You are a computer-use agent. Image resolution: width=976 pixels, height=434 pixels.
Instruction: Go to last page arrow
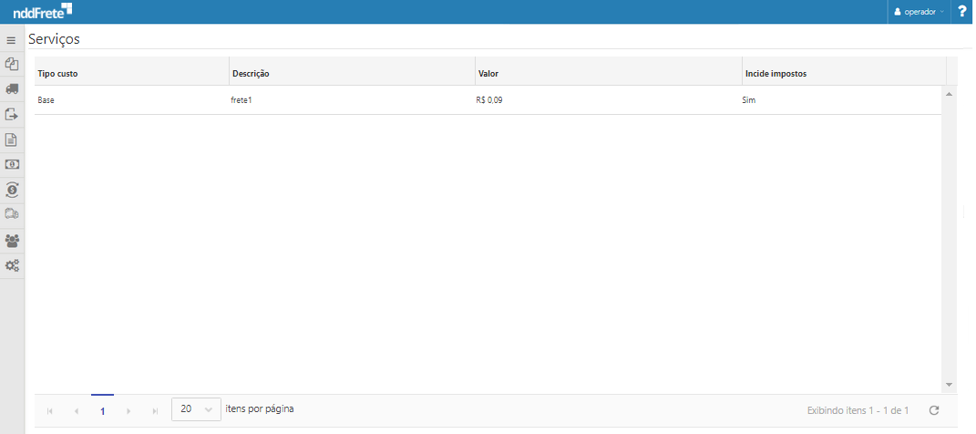(155, 411)
